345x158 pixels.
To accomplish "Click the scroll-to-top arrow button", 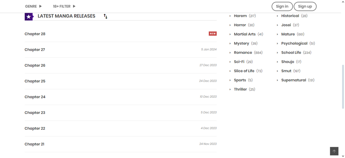I will pyautogui.click(x=334, y=151).
